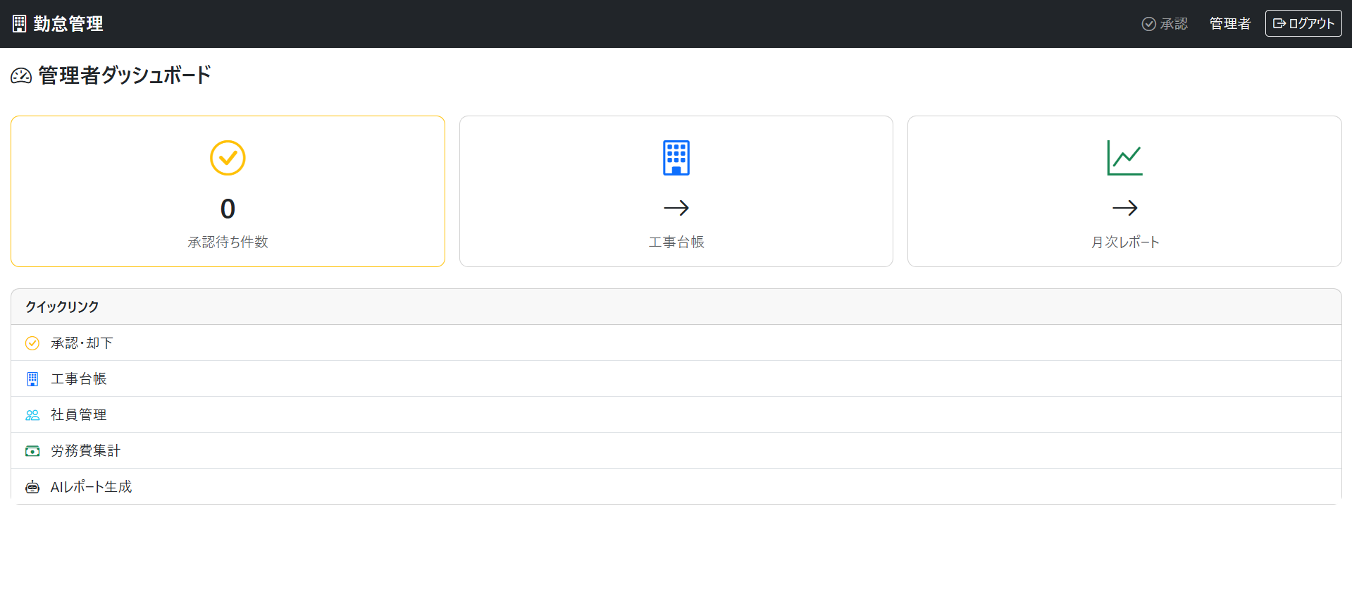Click the logout arrow icon in ログアウト button
Screen dimensions: 1352x604
click(1279, 23)
